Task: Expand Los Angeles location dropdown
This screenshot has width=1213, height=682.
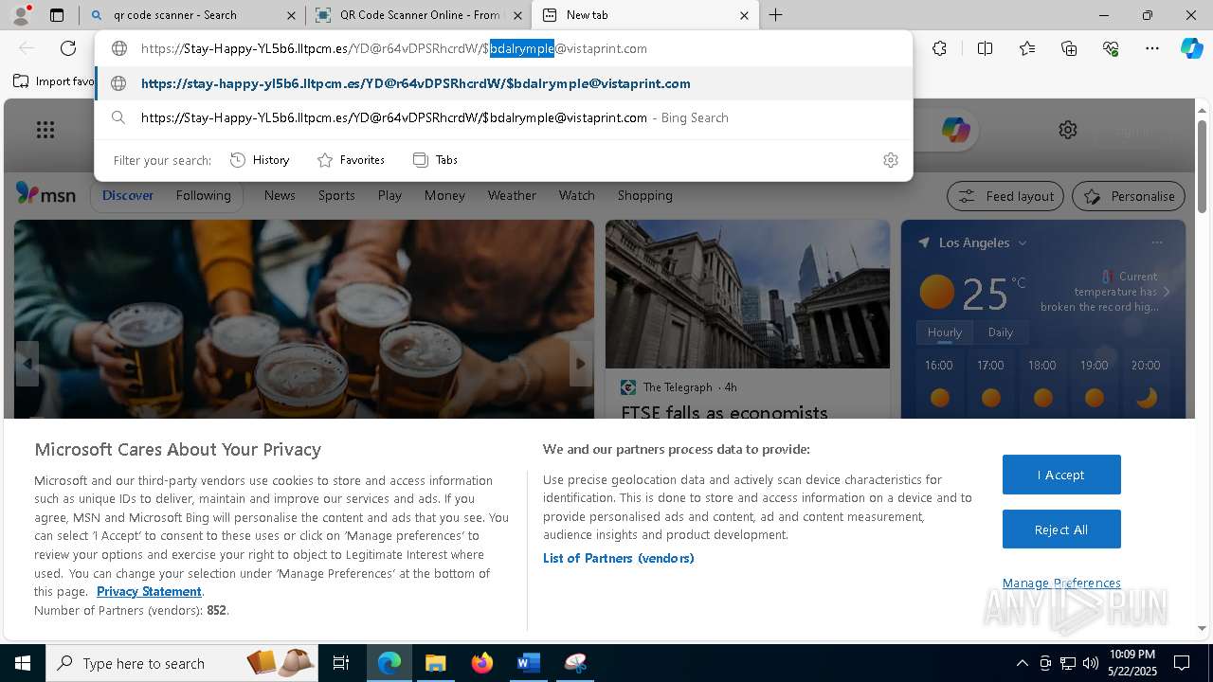Action: [1023, 243]
